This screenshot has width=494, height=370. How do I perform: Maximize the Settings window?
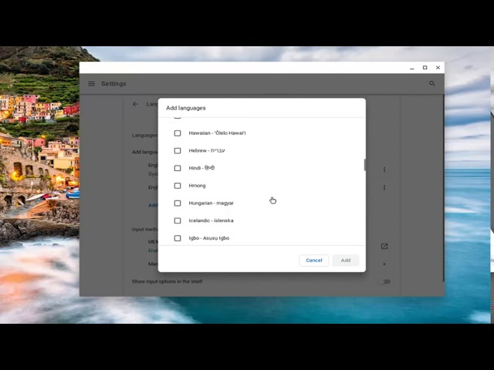point(425,68)
